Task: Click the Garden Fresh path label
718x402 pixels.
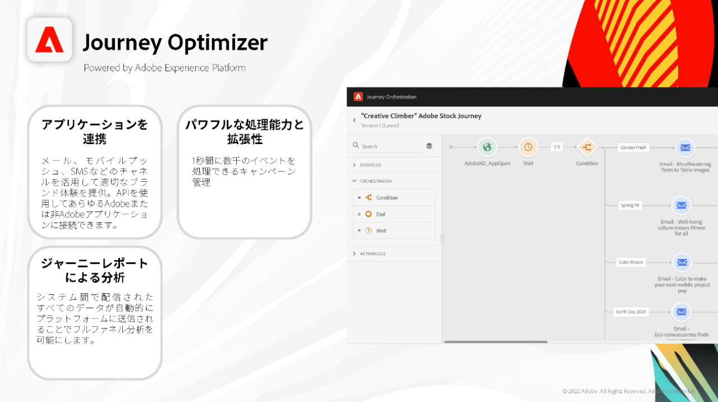Action: pos(633,147)
